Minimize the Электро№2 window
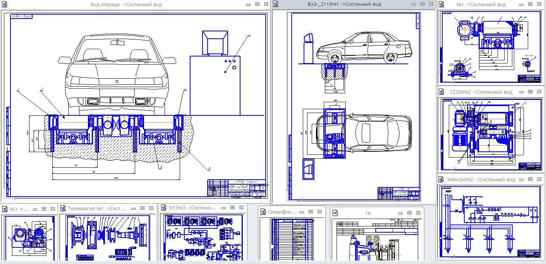Viewport: 546px width, 264px height. coord(521,179)
